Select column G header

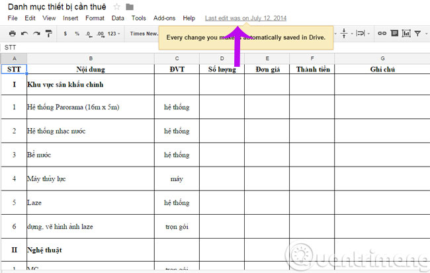[x=382, y=58]
